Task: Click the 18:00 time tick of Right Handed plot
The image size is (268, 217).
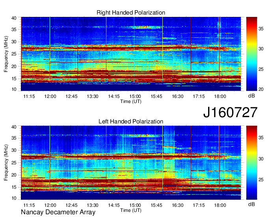Action: tap(220, 96)
